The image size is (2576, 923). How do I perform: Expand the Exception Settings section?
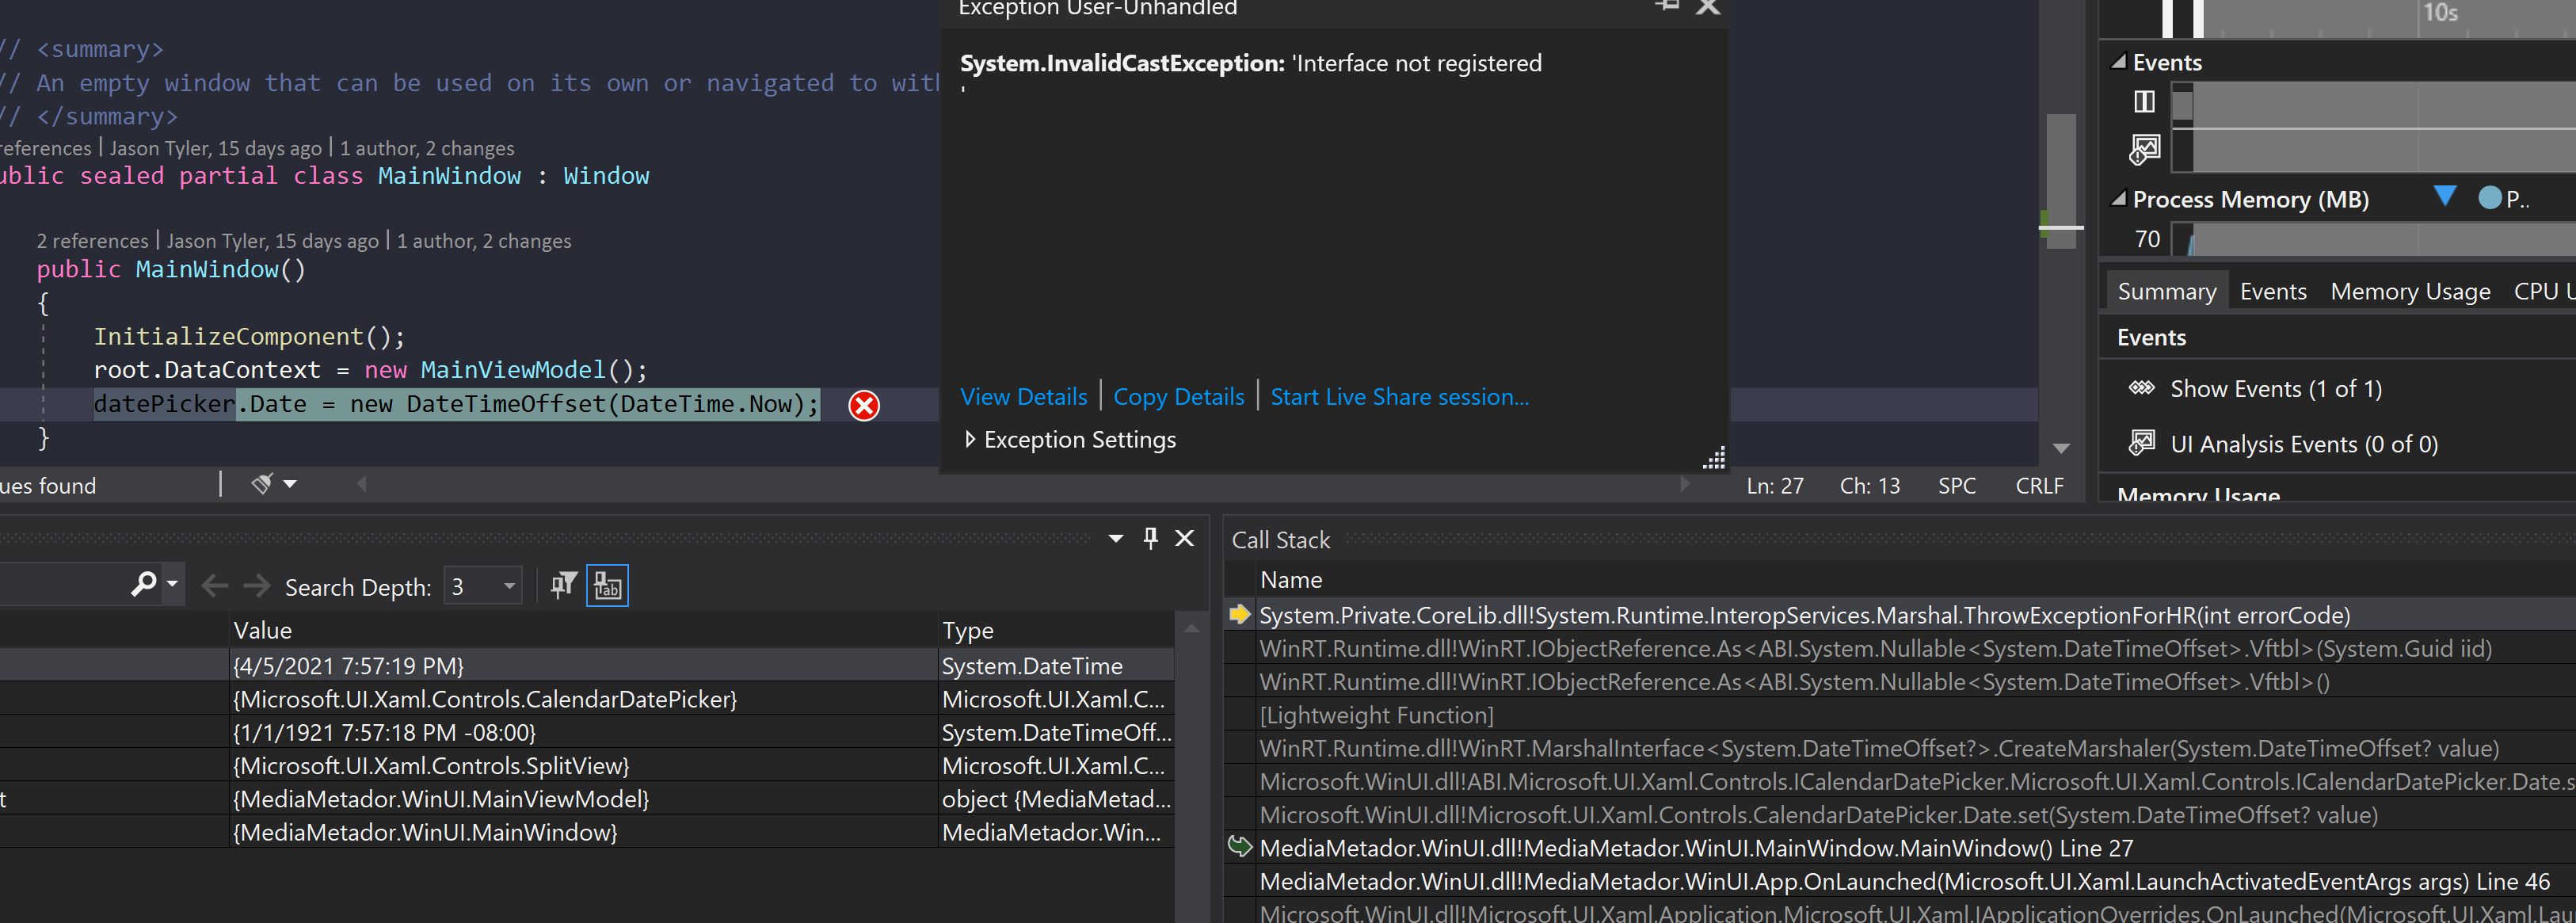pyautogui.click(x=969, y=439)
